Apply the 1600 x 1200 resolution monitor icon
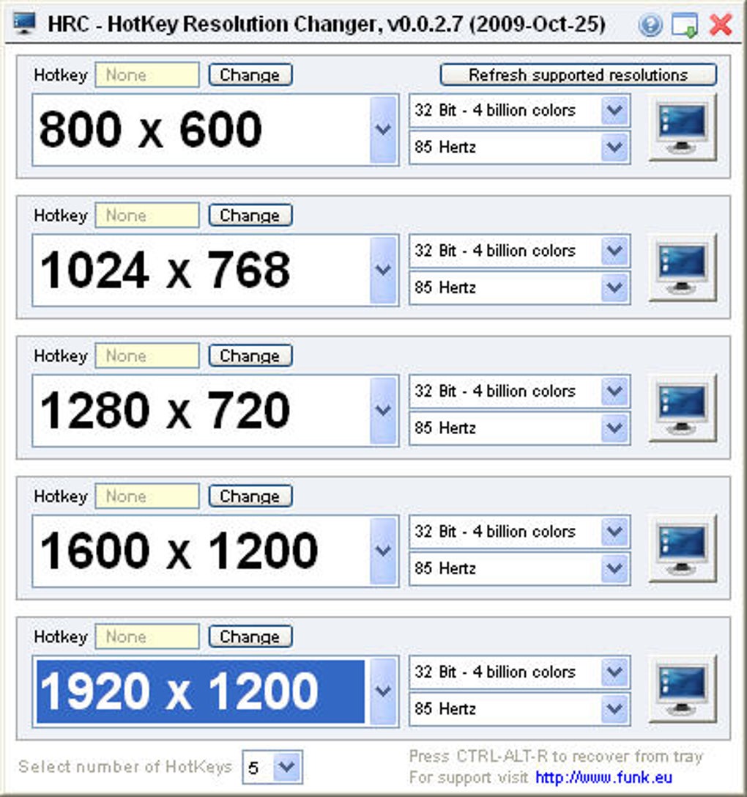Image resolution: width=747 pixels, height=797 pixels. click(x=682, y=548)
